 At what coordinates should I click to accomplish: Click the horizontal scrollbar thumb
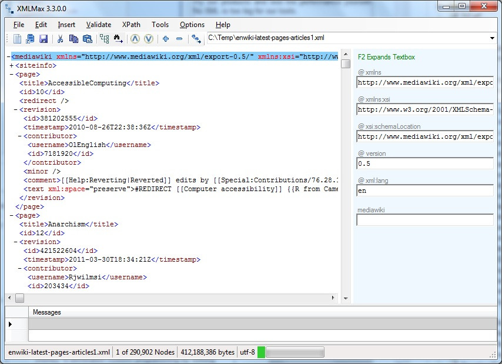pyautogui.click(x=20, y=298)
